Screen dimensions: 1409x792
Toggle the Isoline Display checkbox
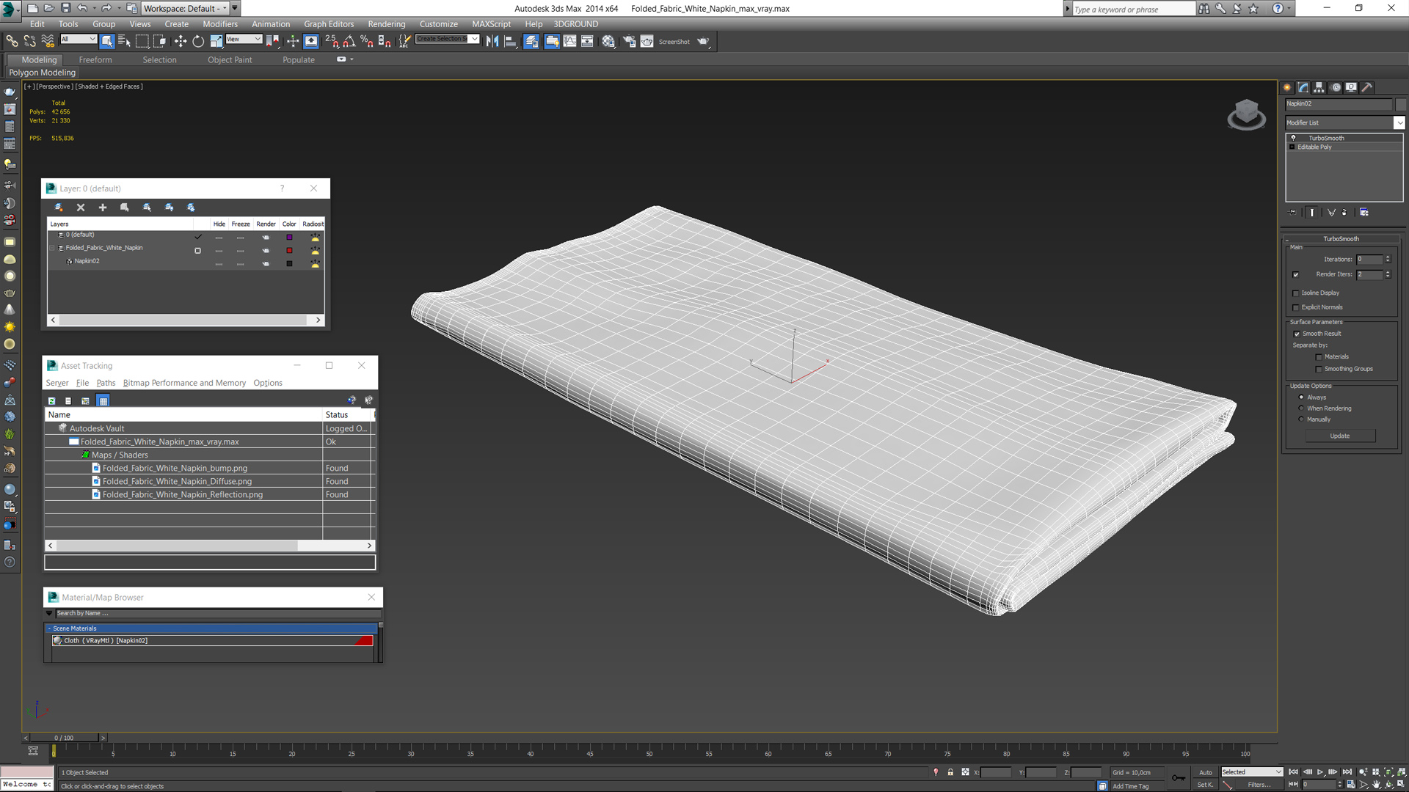coord(1296,293)
